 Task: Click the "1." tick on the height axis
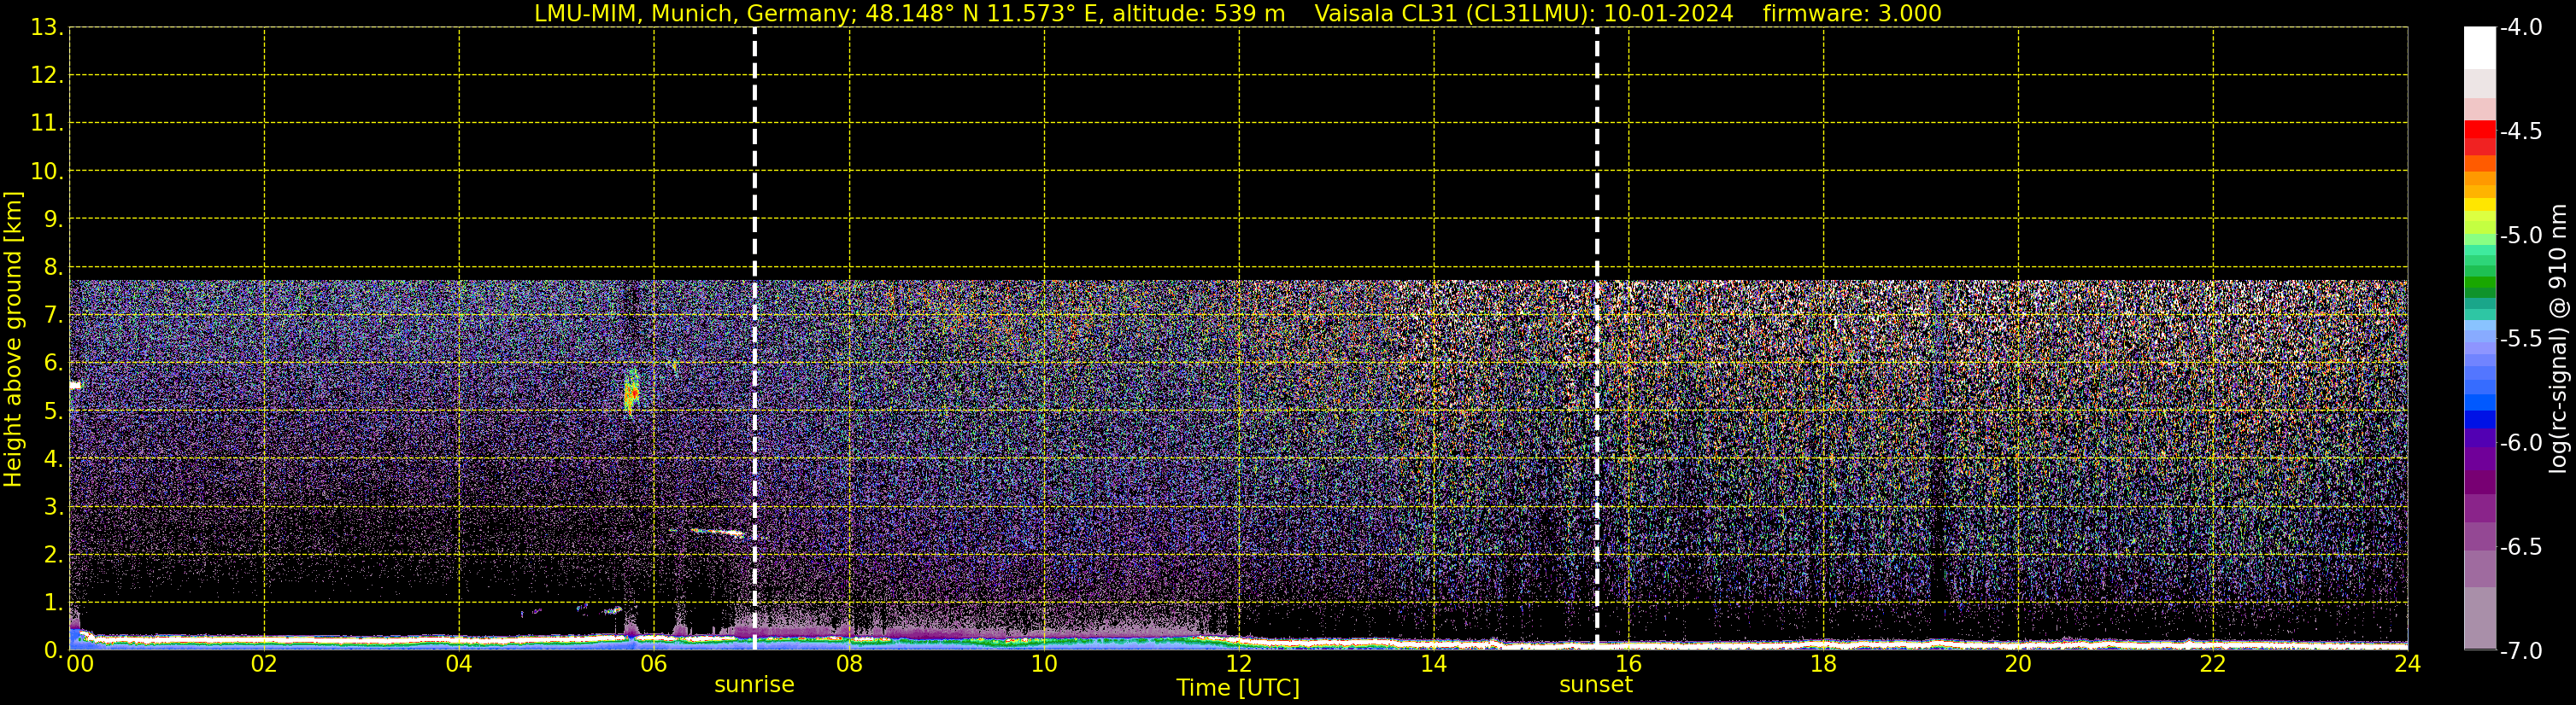click(x=53, y=603)
